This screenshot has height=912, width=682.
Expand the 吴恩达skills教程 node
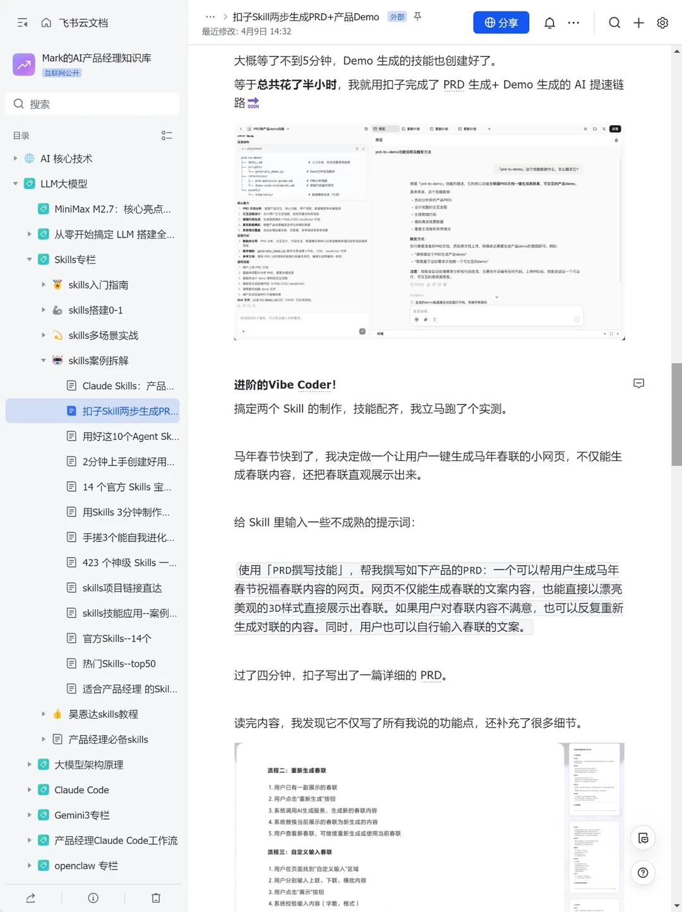(43, 714)
